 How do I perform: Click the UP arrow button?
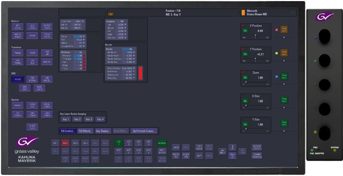tap(232, 147)
